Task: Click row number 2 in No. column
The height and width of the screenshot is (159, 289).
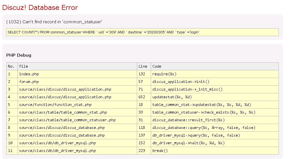Action: (12, 82)
